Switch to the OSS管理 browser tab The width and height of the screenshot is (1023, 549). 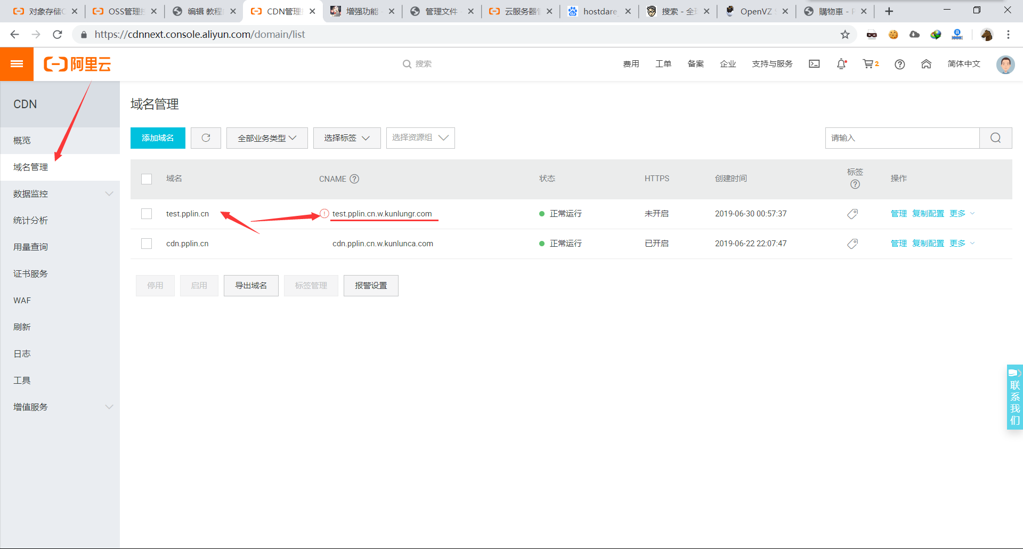tap(121, 11)
